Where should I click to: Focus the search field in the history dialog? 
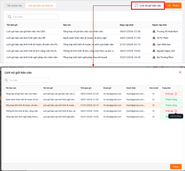[27, 80]
